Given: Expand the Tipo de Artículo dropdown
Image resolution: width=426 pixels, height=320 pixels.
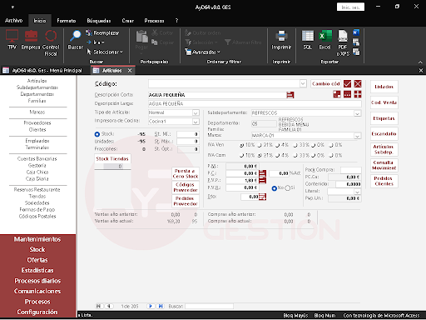Looking at the screenshot, I should [196, 112].
